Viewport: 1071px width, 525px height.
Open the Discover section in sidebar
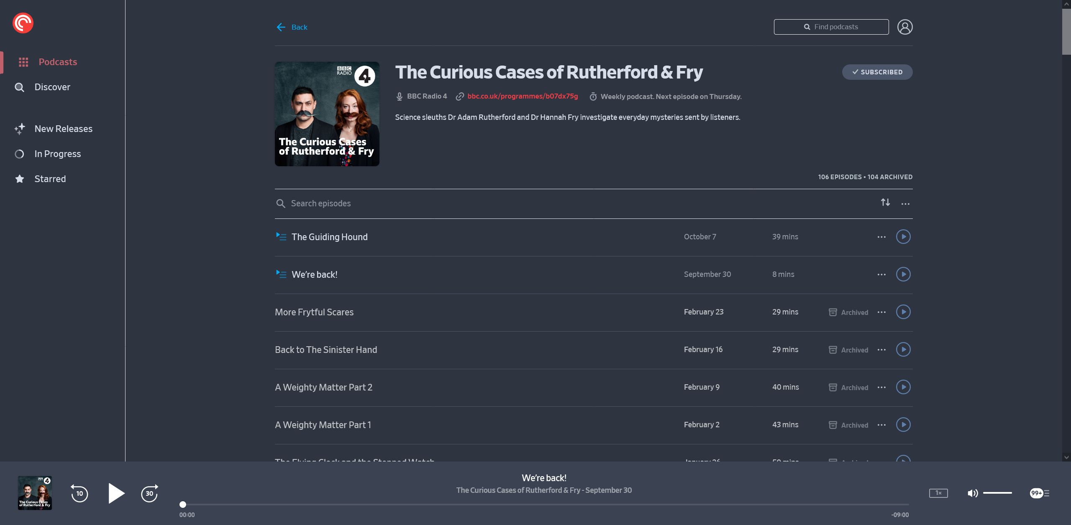point(53,86)
